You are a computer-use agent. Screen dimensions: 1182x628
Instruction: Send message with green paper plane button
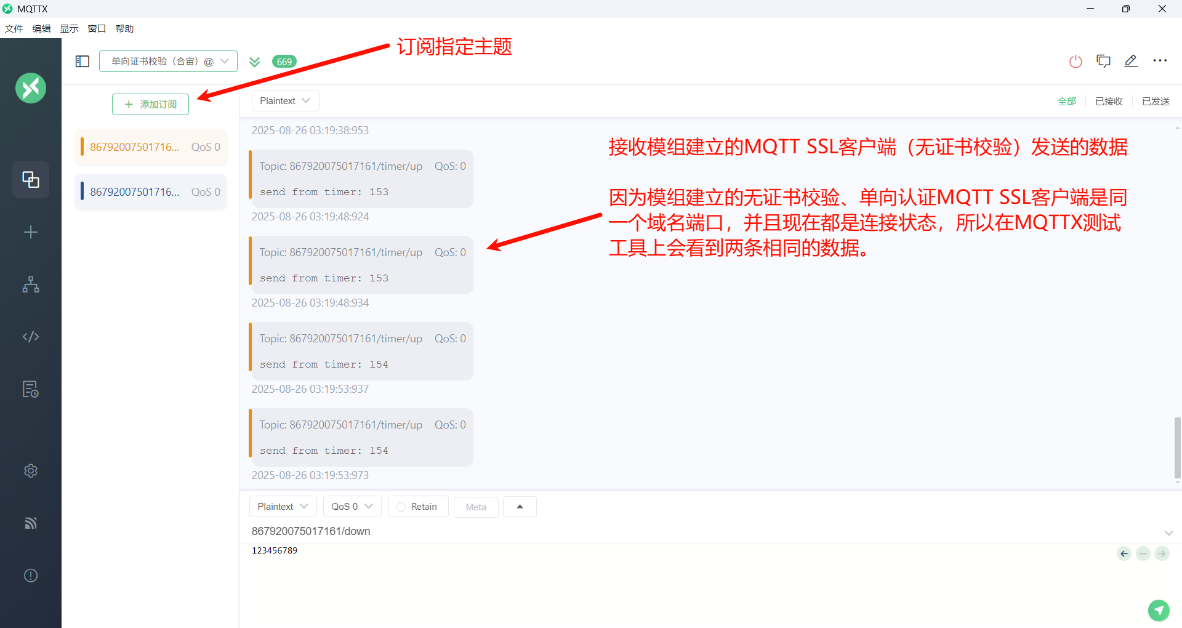[1159, 610]
